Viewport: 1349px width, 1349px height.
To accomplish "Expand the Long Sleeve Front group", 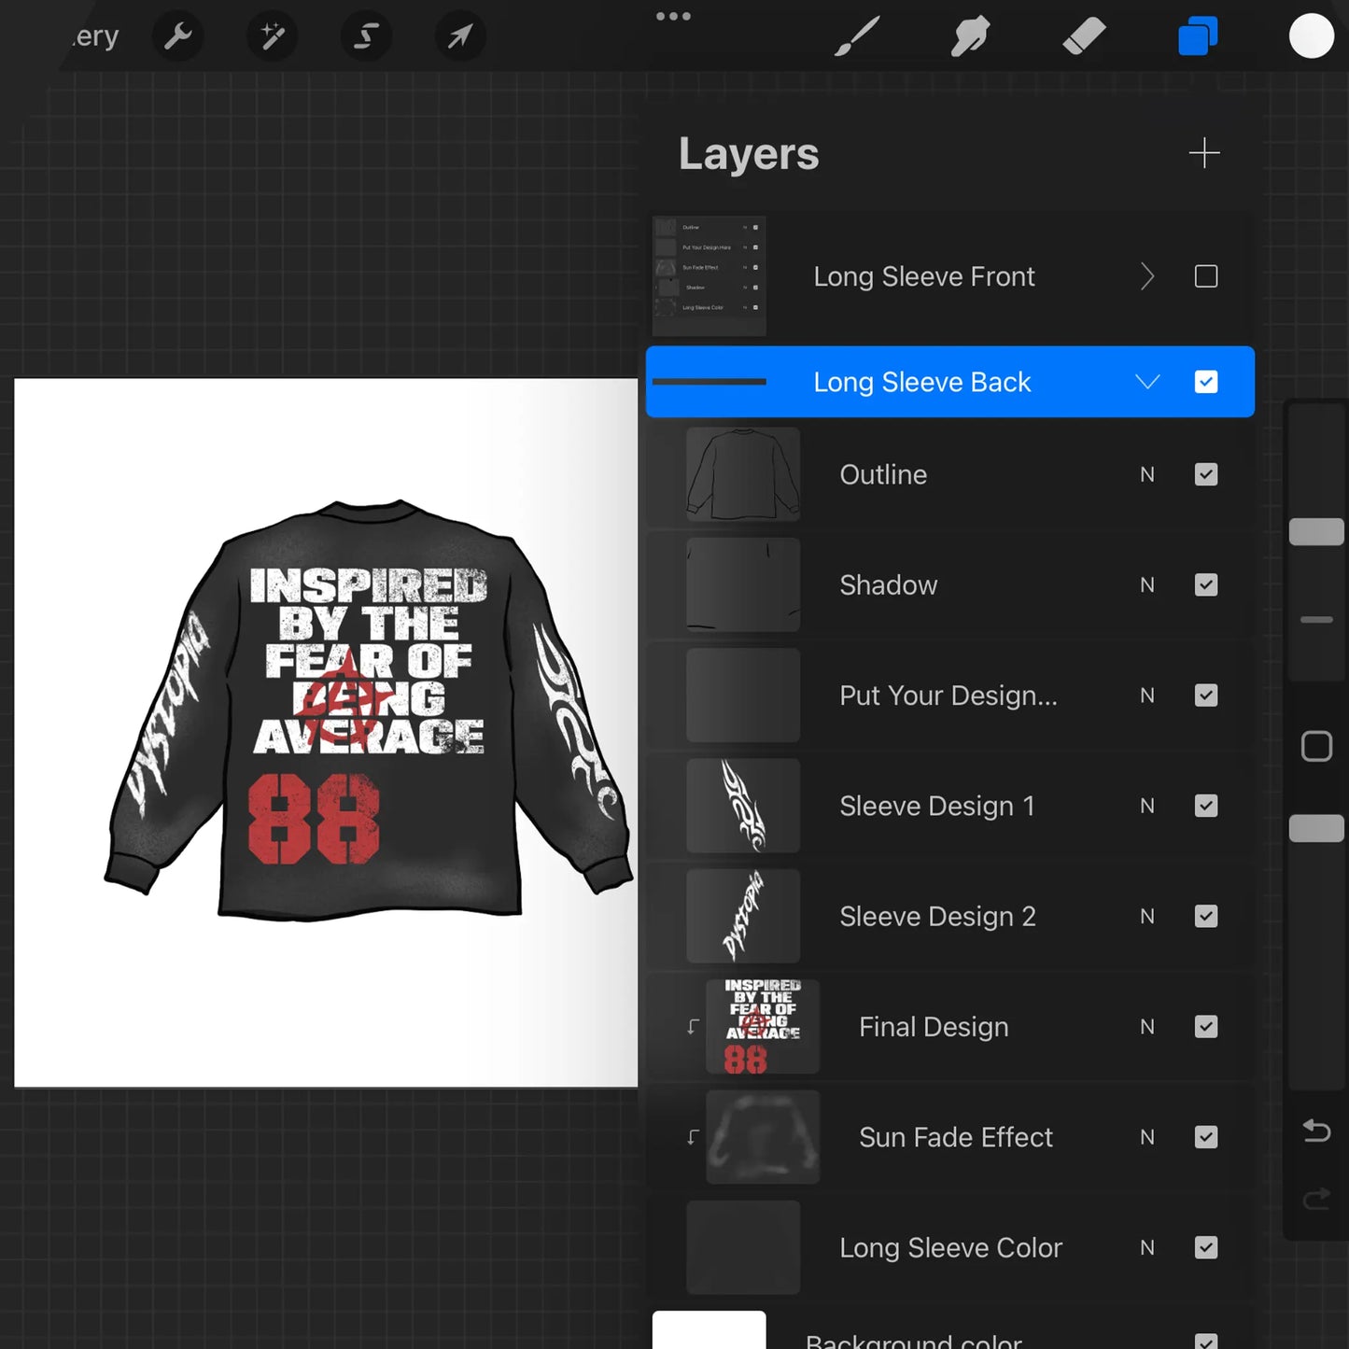I will click(1147, 276).
